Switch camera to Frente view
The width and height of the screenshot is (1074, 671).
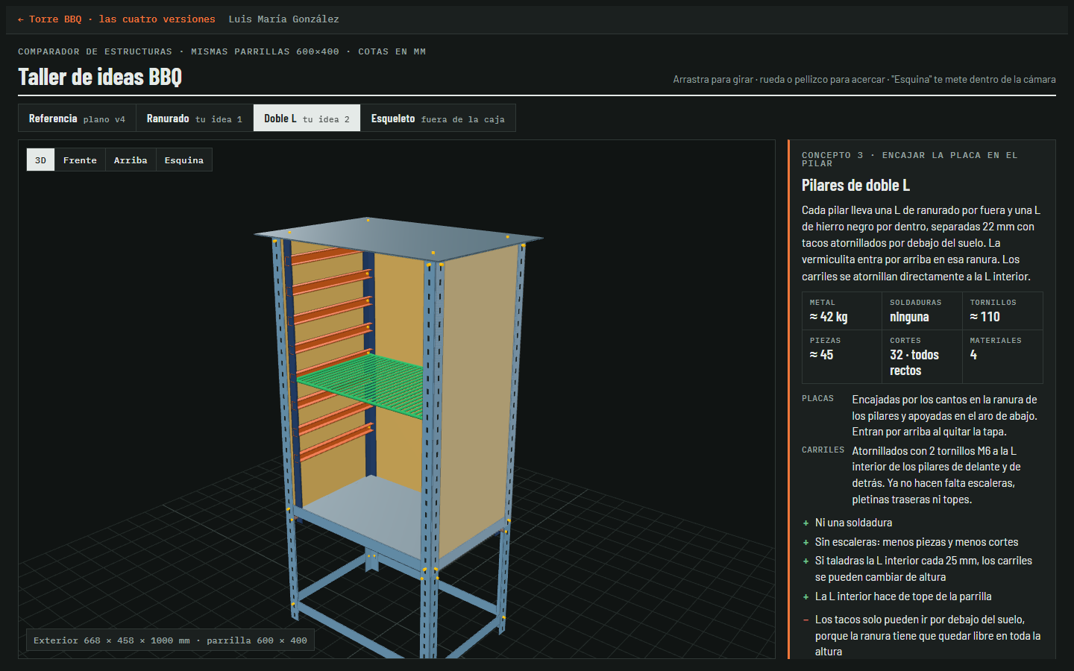pyautogui.click(x=80, y=160)
